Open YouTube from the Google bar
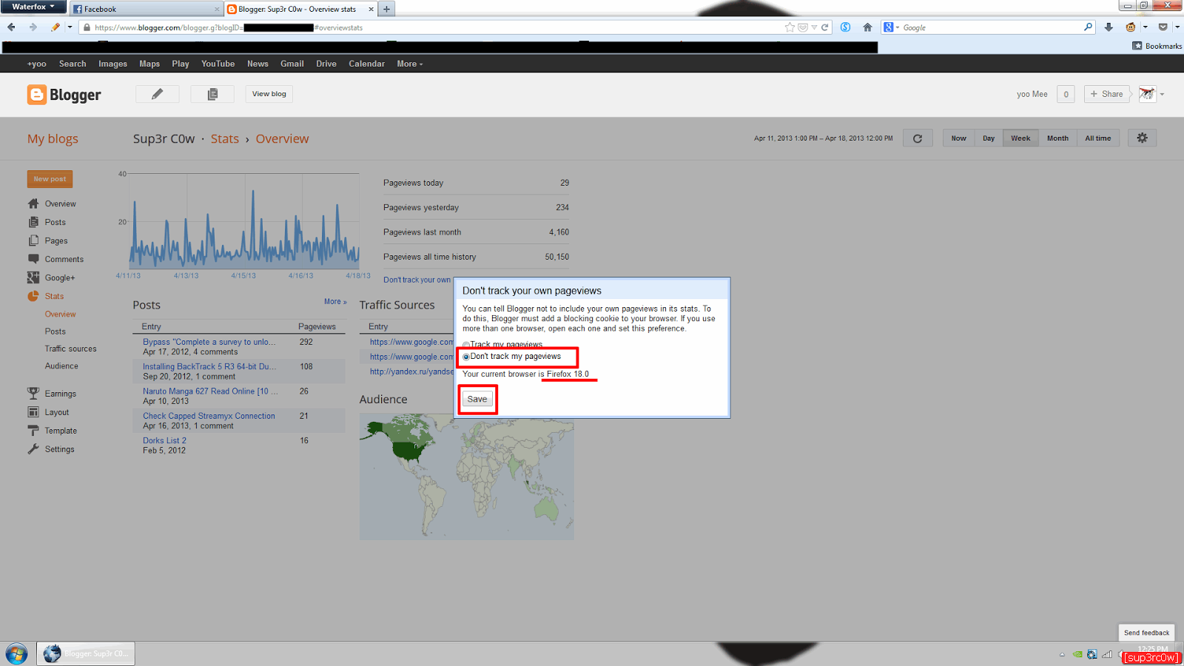 [218, 64]
